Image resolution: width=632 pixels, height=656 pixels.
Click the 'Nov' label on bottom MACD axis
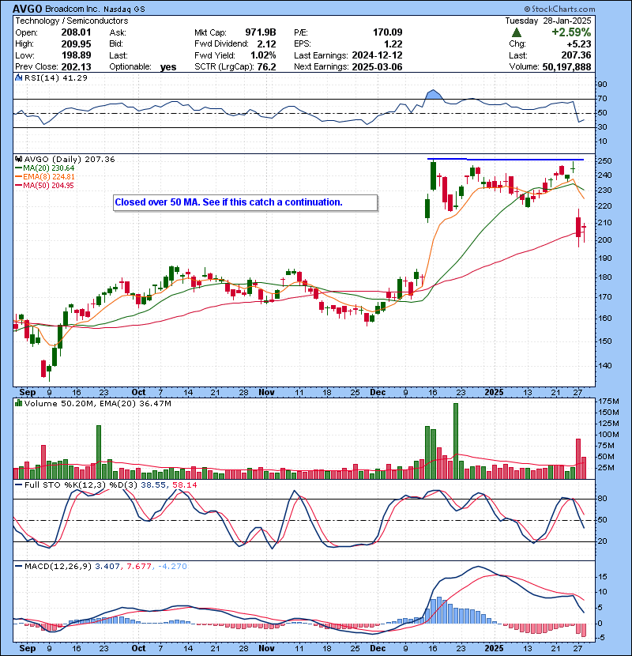point(266,648)
